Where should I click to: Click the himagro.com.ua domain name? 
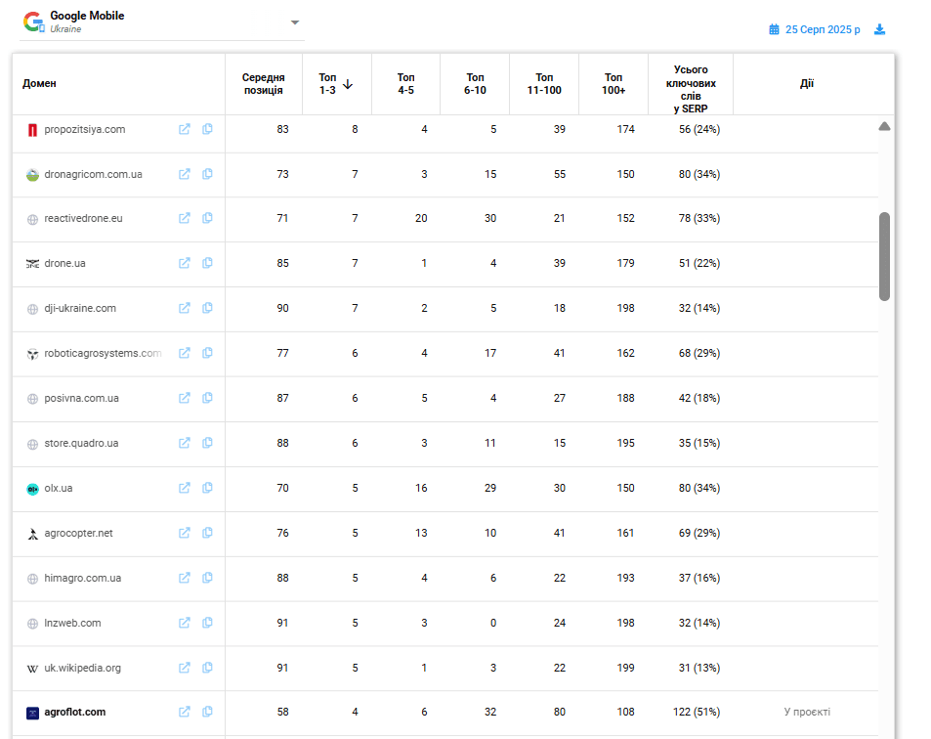82,578
